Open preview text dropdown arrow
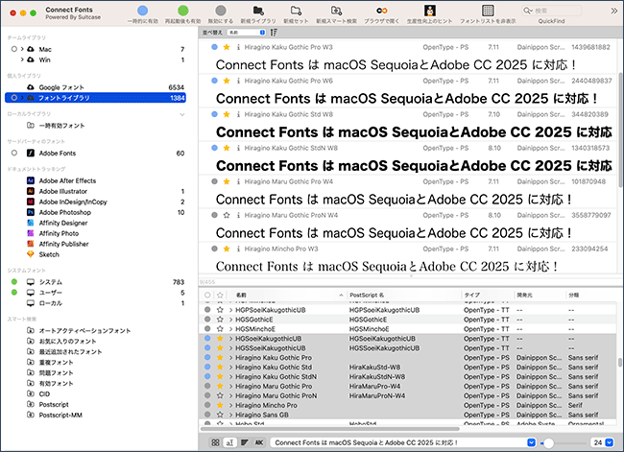Image resolution: width=624 pixels, height=452 pixels. 531,442
